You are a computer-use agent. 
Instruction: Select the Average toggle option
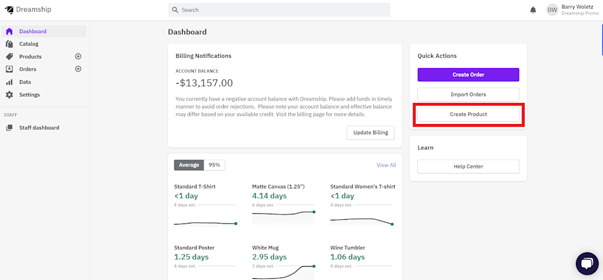(189, 165)
